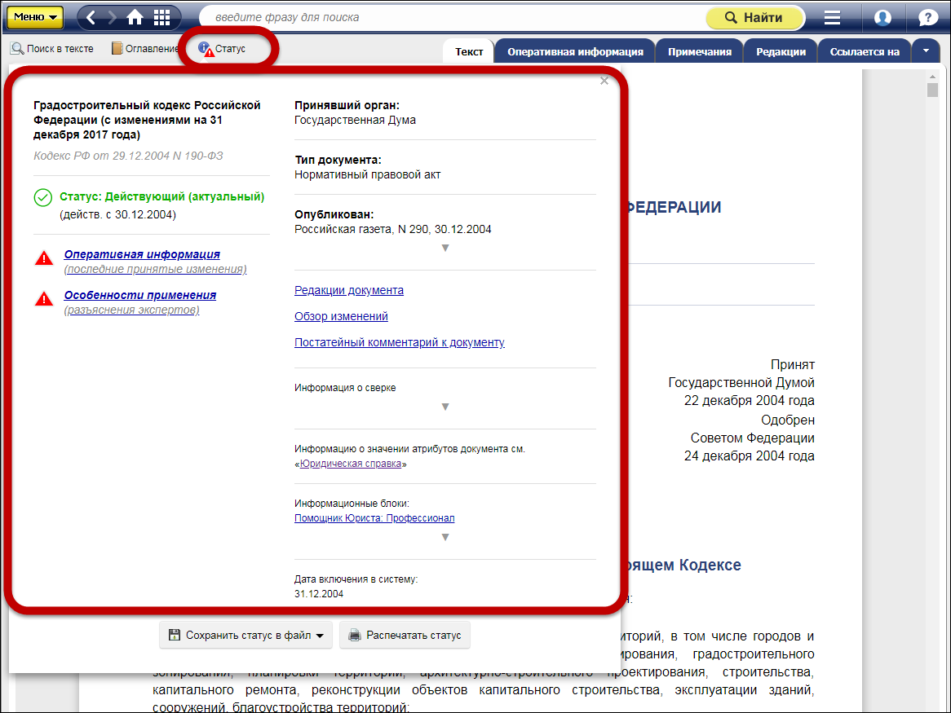Open Сохранить статус в файл dropdown
Screen dimensions: 951x713
245,636
